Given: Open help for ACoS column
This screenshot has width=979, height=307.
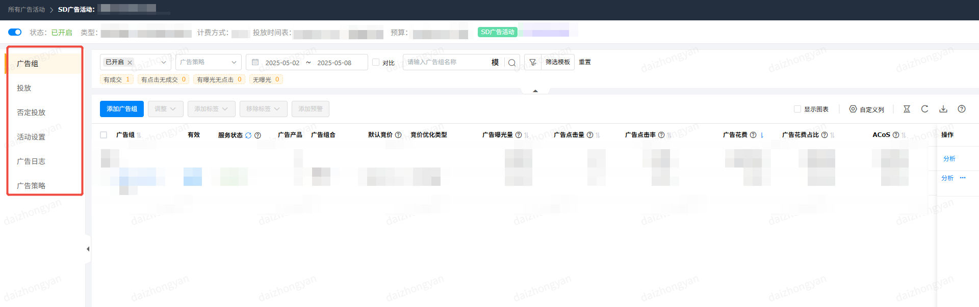Looking at the screenshot, I should (x=896, y=135).
